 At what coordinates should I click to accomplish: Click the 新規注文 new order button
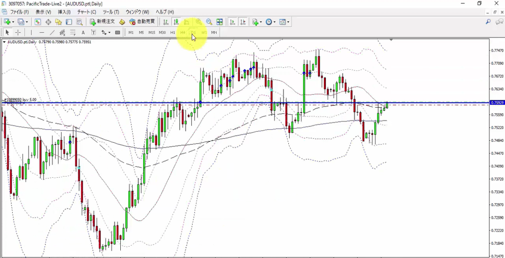coord(103,22)
